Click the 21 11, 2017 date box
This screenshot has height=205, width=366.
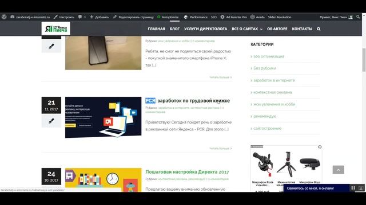pos(51,105)
